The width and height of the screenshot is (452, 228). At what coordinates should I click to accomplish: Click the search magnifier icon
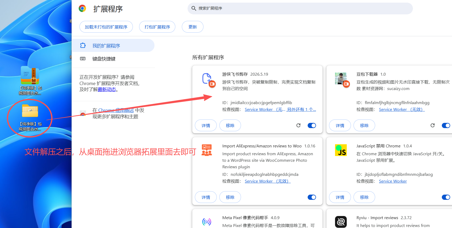194,8
